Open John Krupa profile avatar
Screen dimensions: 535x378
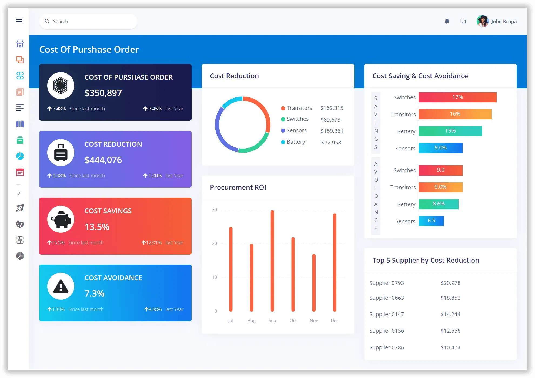(x=483, y=21)
